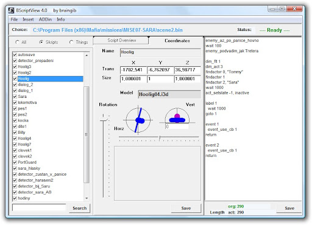Image resolution: width=312 pixels, height=225 pixels.
Task: Select Hoolig4 in the script list
Action: click(x=24, y=139)
